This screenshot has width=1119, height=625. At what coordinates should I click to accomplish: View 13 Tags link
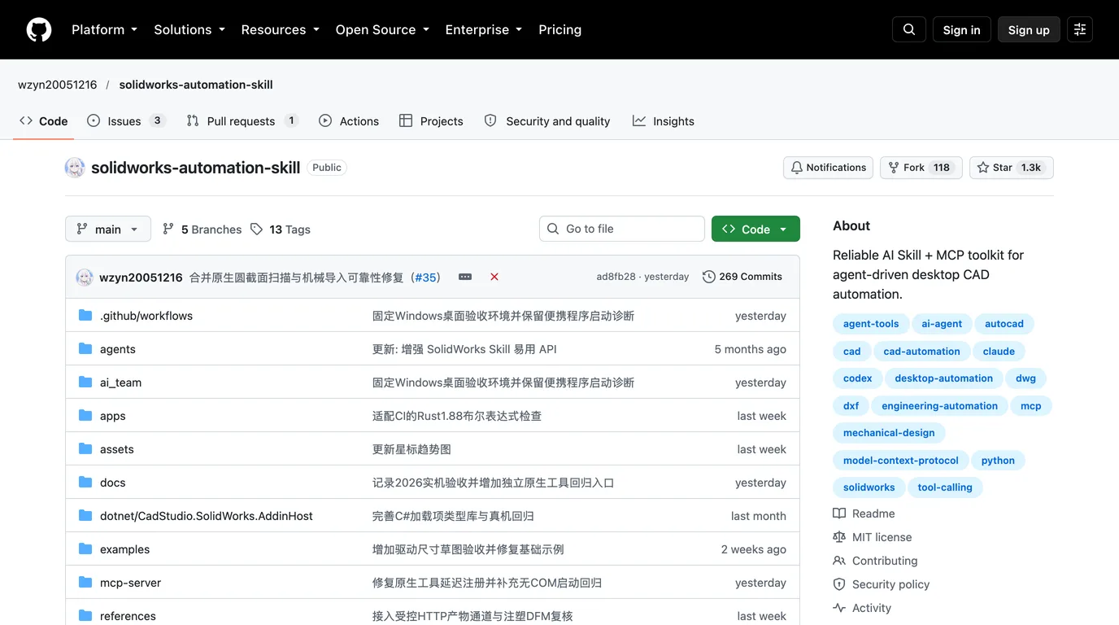tap(281, 229)
